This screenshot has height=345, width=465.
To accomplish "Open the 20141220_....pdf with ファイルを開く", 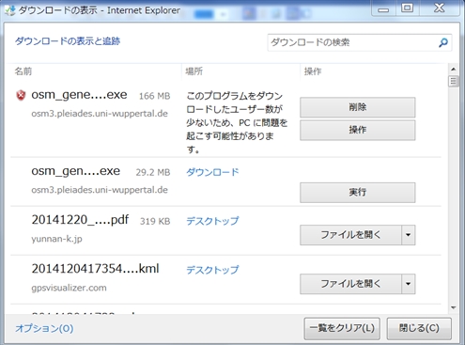I will (350, 235).
